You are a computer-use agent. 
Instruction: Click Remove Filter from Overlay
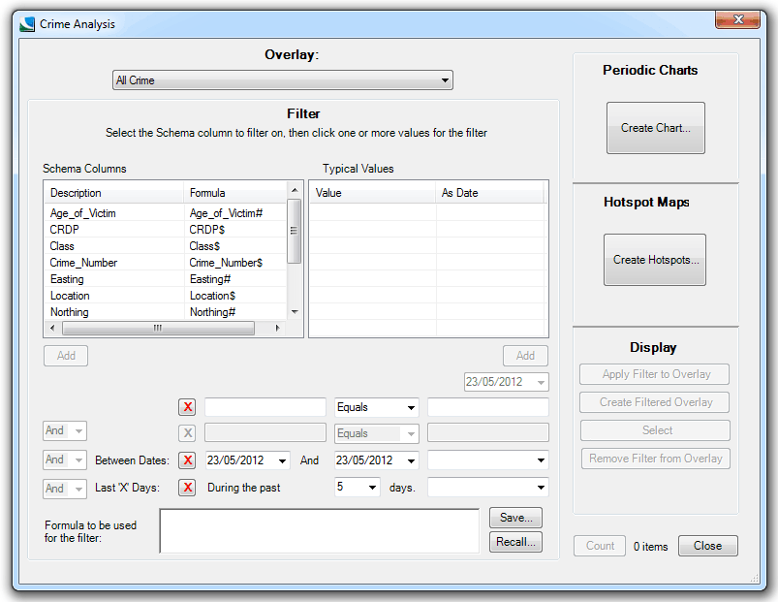click(656, 459)
